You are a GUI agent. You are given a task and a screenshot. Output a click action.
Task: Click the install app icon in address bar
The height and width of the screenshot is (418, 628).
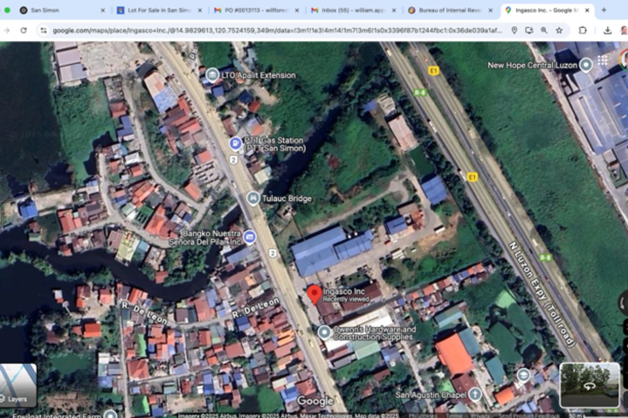529,31
